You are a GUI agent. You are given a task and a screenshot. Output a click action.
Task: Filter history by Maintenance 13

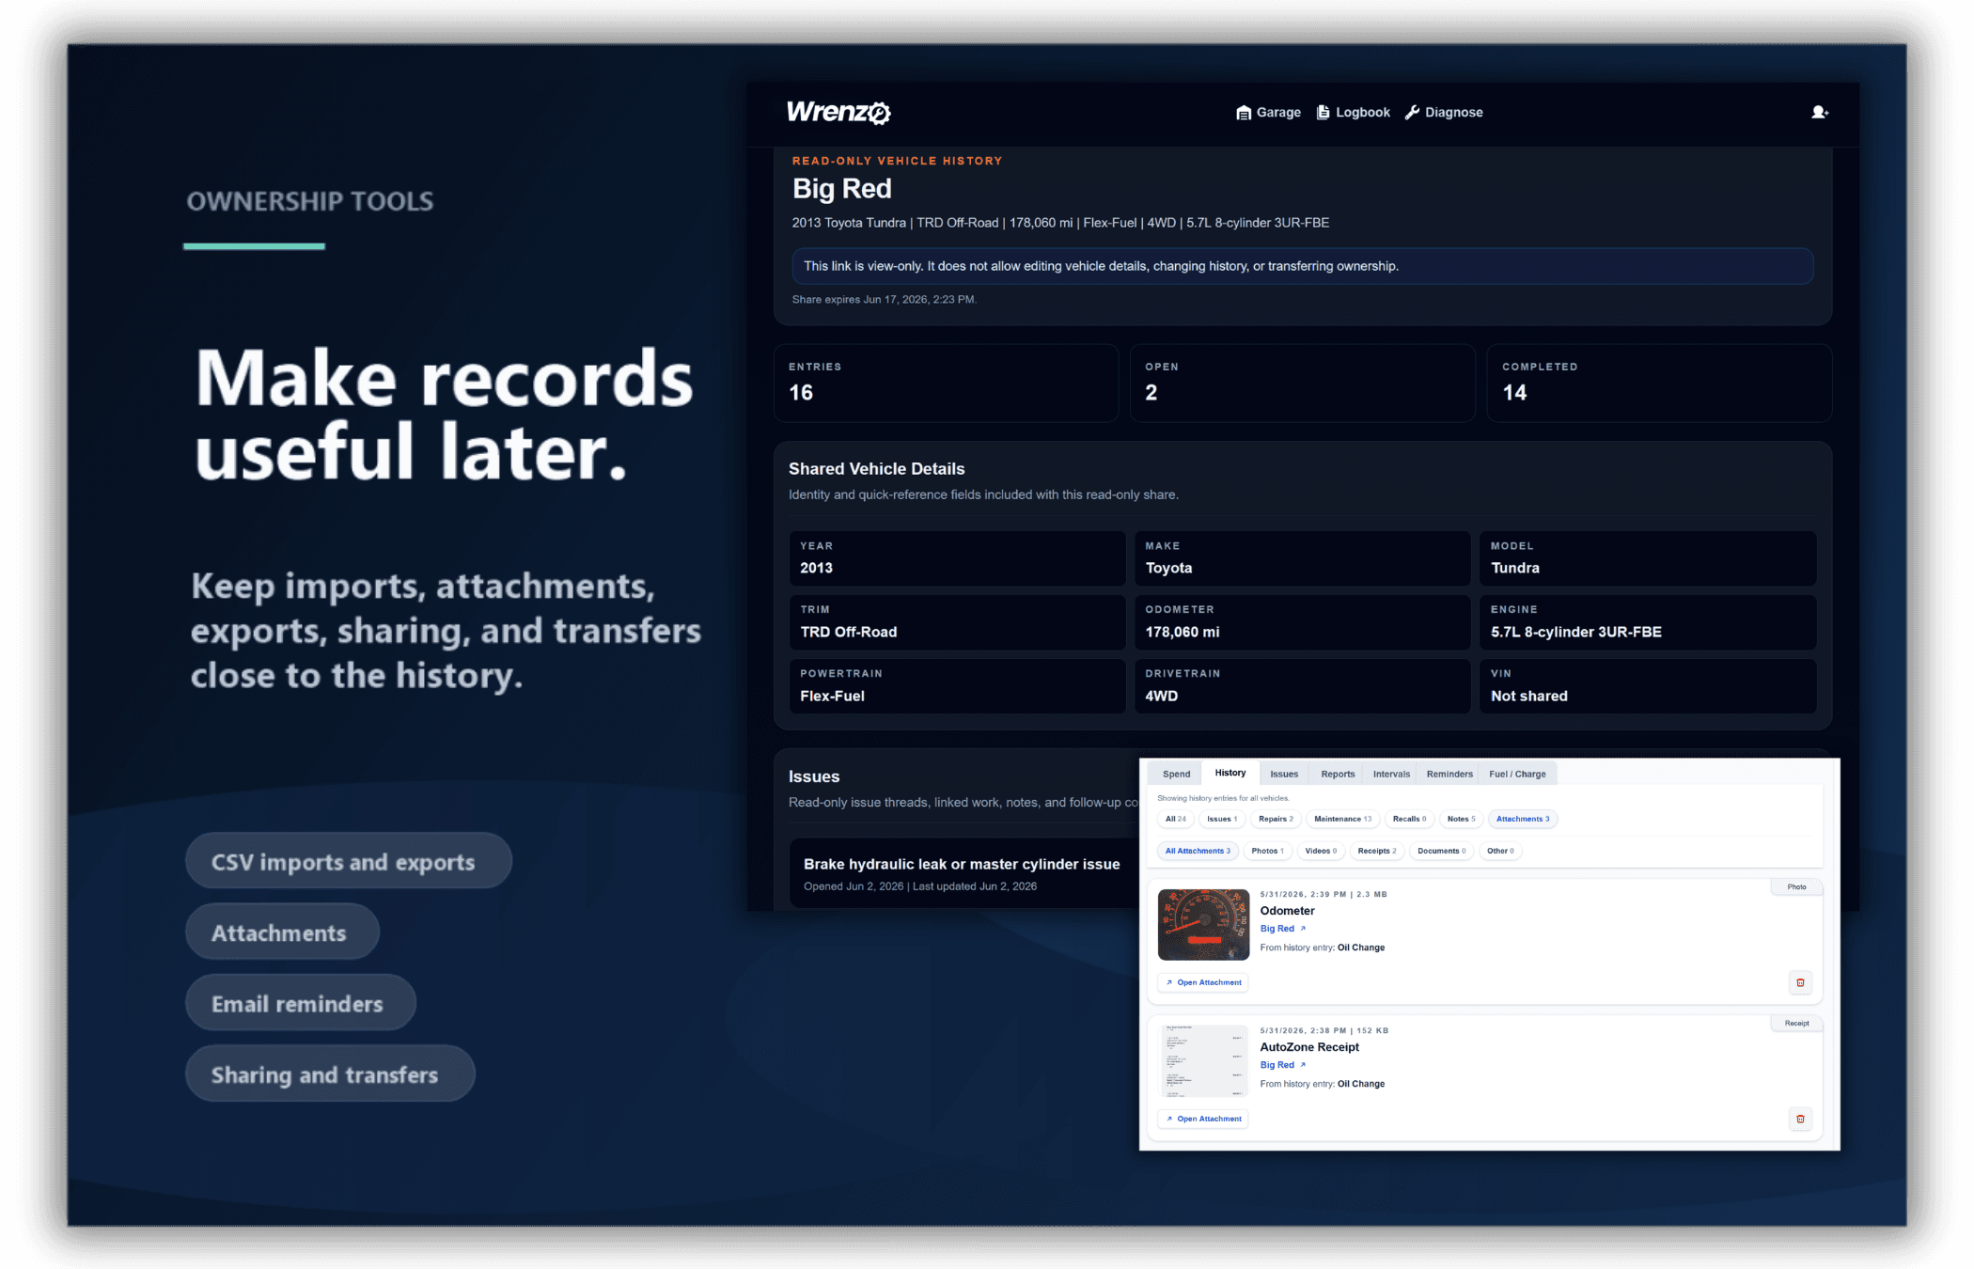[1342, 819]
